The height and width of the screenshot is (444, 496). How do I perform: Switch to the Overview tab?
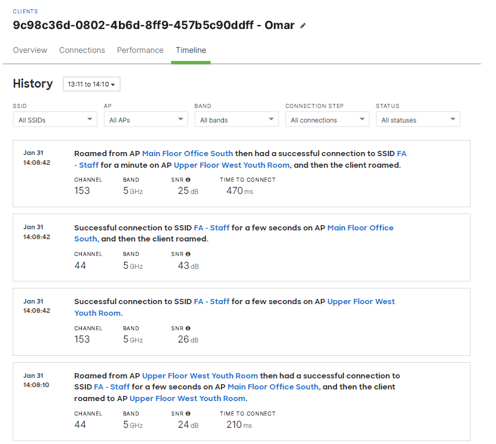[30, 50]
